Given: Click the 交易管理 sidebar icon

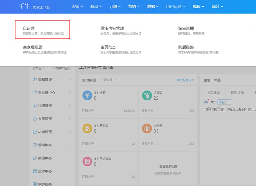Looking at the screenshot, I should [x=35, y=79].
